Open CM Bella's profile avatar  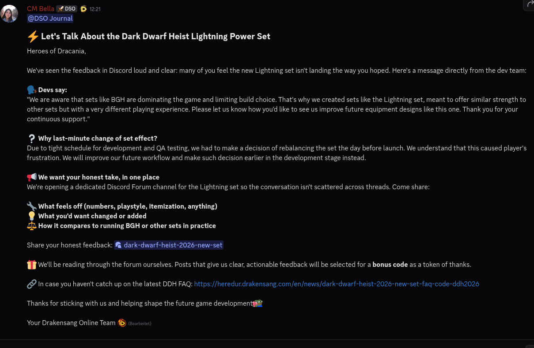[x=9, y=14]
